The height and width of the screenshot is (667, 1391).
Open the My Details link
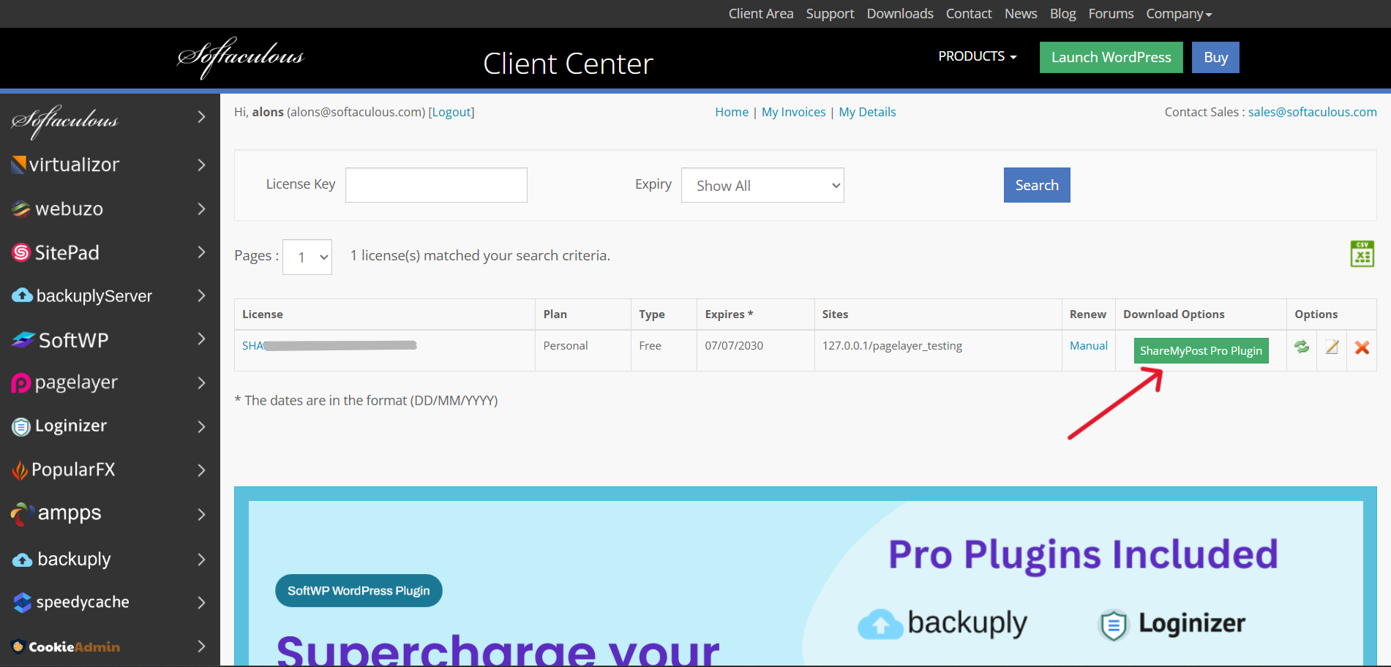(867, 112)
